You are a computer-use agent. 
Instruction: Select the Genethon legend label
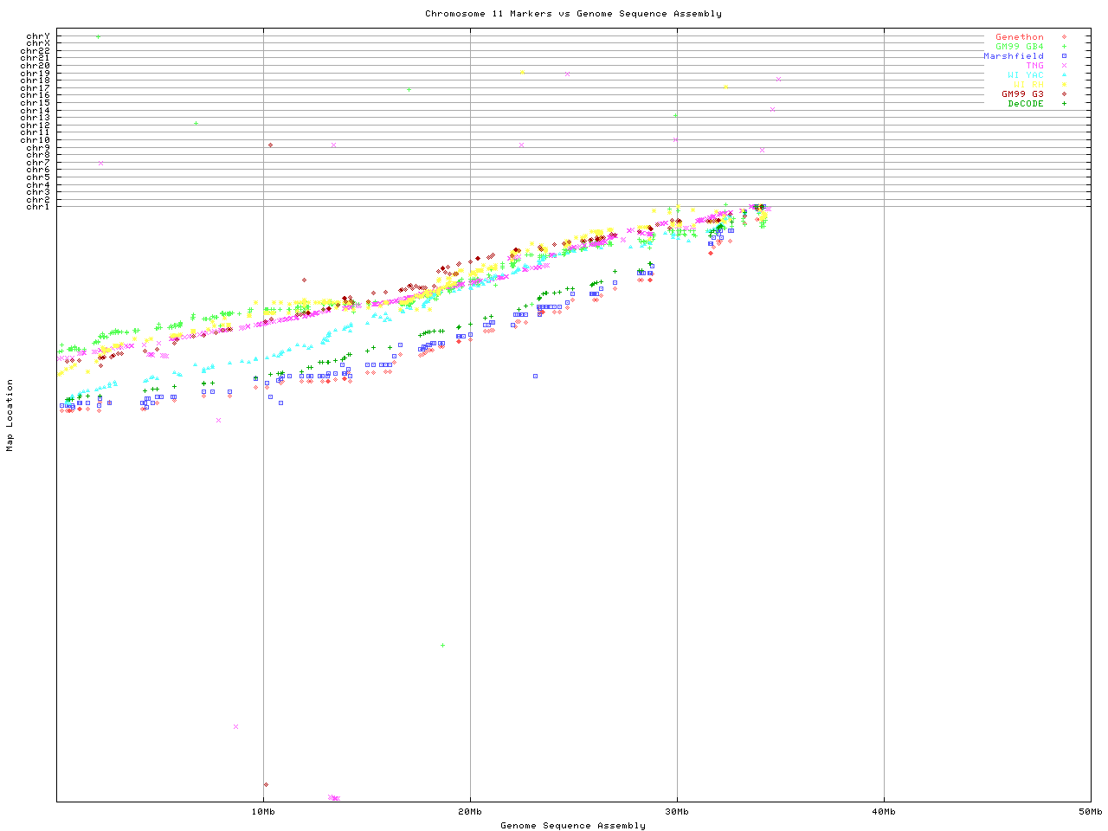click(1019, 37)
